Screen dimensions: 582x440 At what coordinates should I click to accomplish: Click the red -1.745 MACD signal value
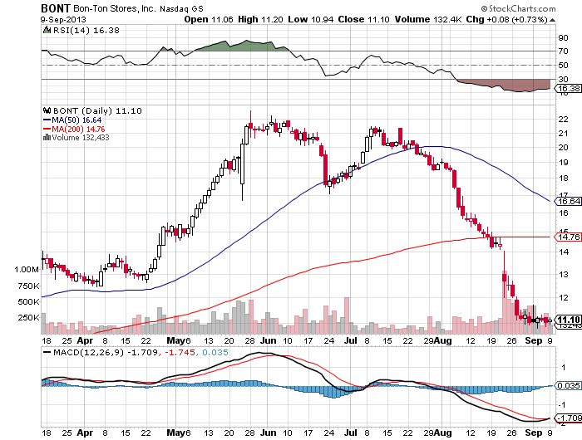pyautogui.click(x=180, y=352)
